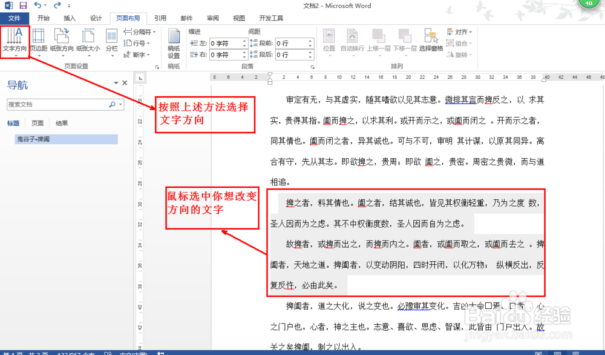
Task: Open the navigation pane options dropdown arrow
Action: (116, 82)
